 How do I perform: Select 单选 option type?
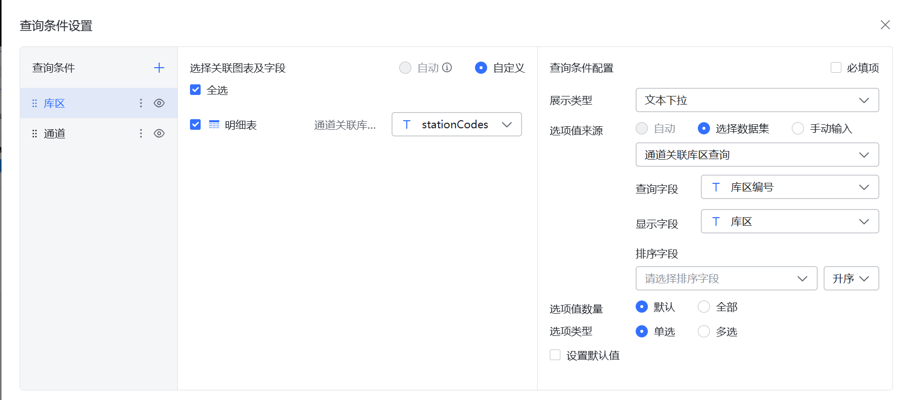point(642,331)
